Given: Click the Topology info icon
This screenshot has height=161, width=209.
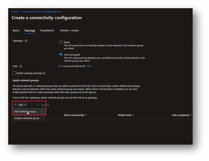Looking at the screenshot, I should pos(26,41).
